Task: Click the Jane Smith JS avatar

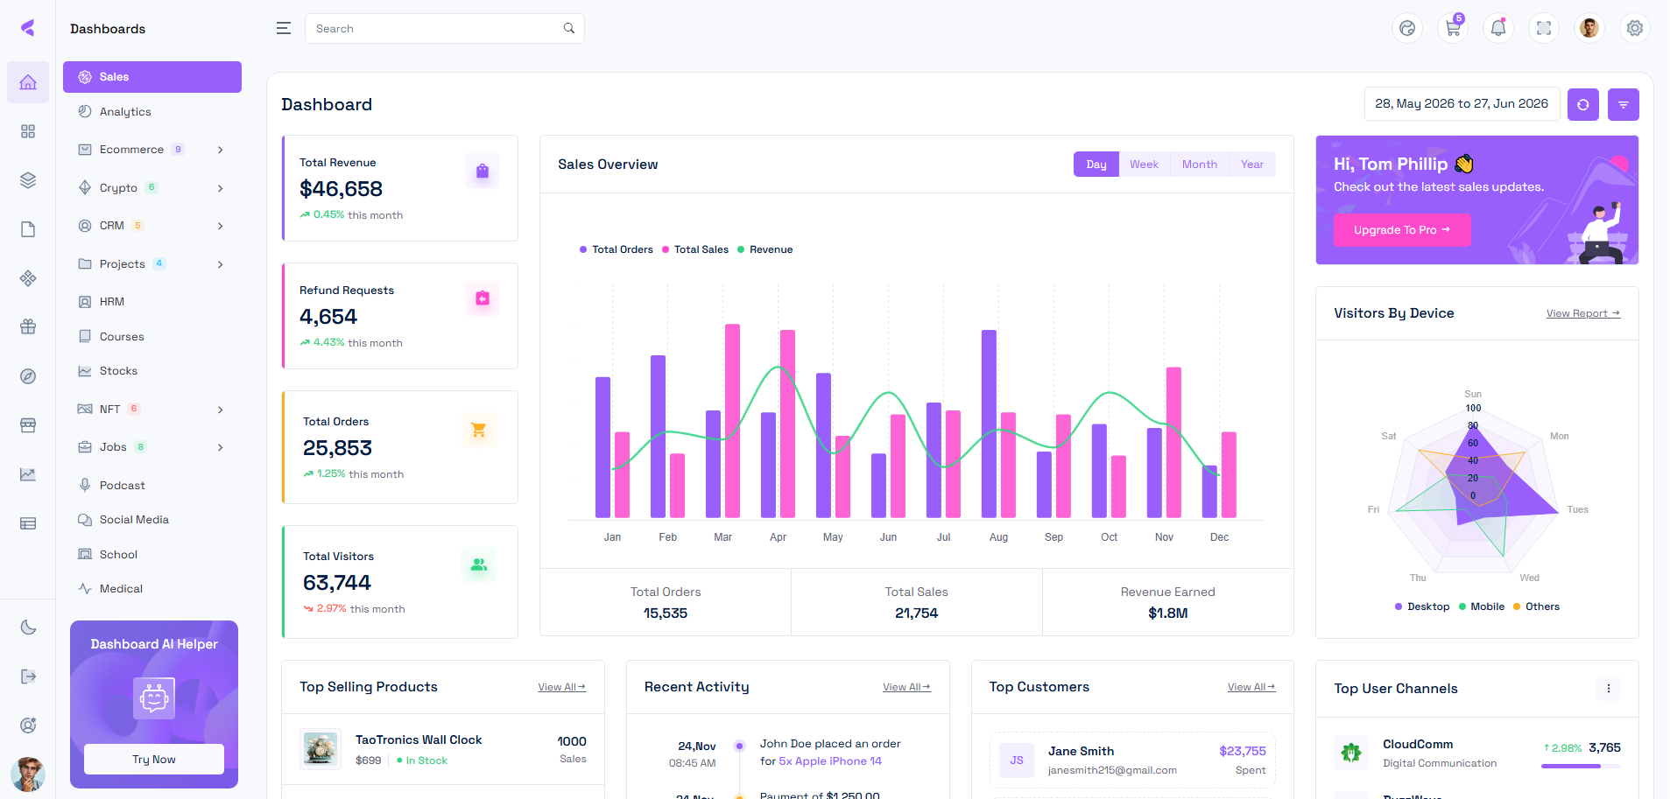Action: click(x=1017, y=760)
